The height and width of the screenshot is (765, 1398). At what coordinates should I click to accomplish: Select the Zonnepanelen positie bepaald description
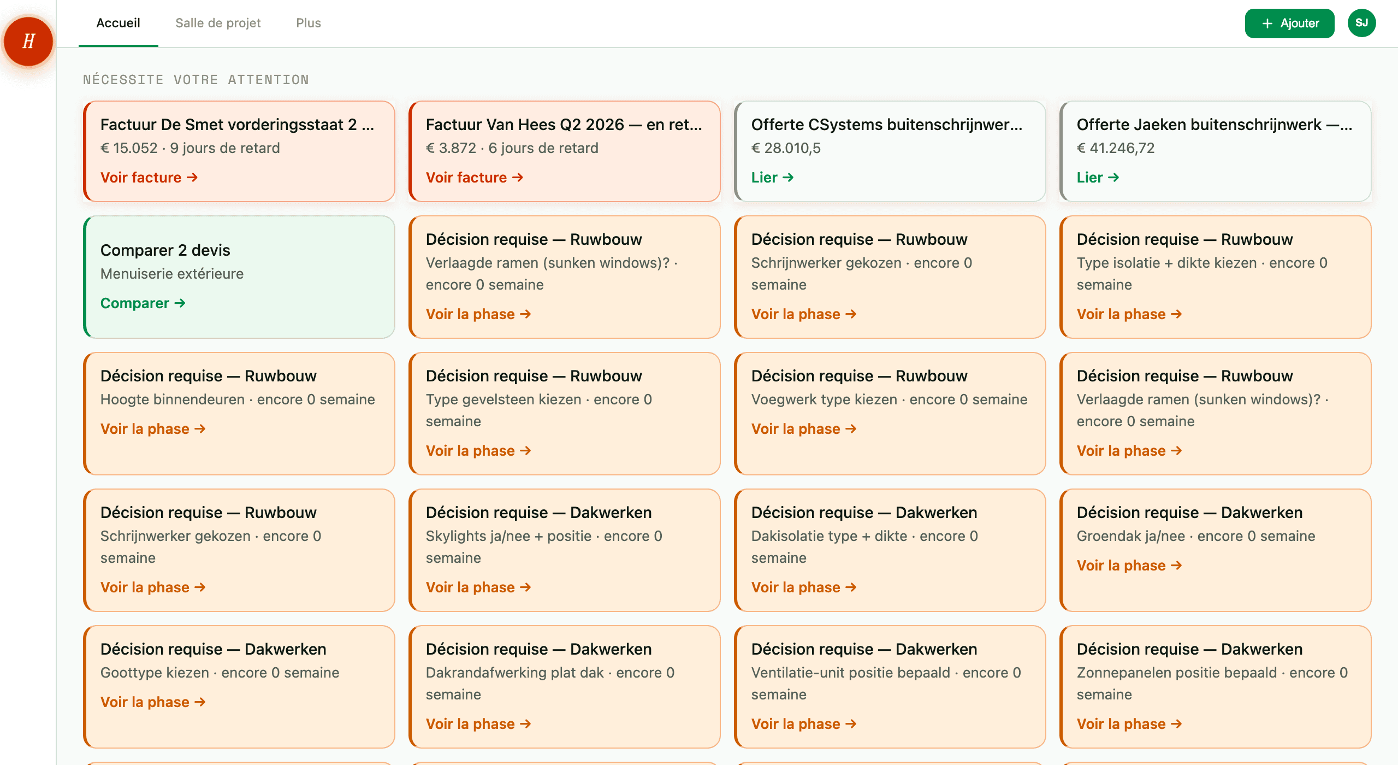(1212, 683)
